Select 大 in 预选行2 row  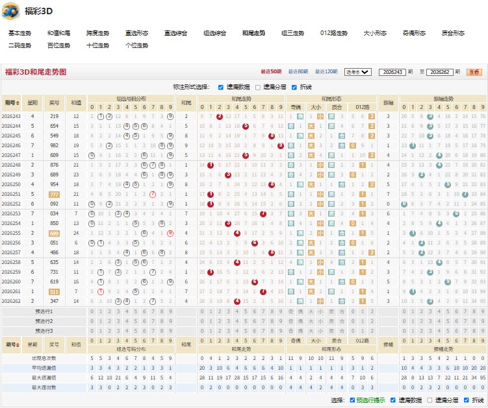click(311, 321)
